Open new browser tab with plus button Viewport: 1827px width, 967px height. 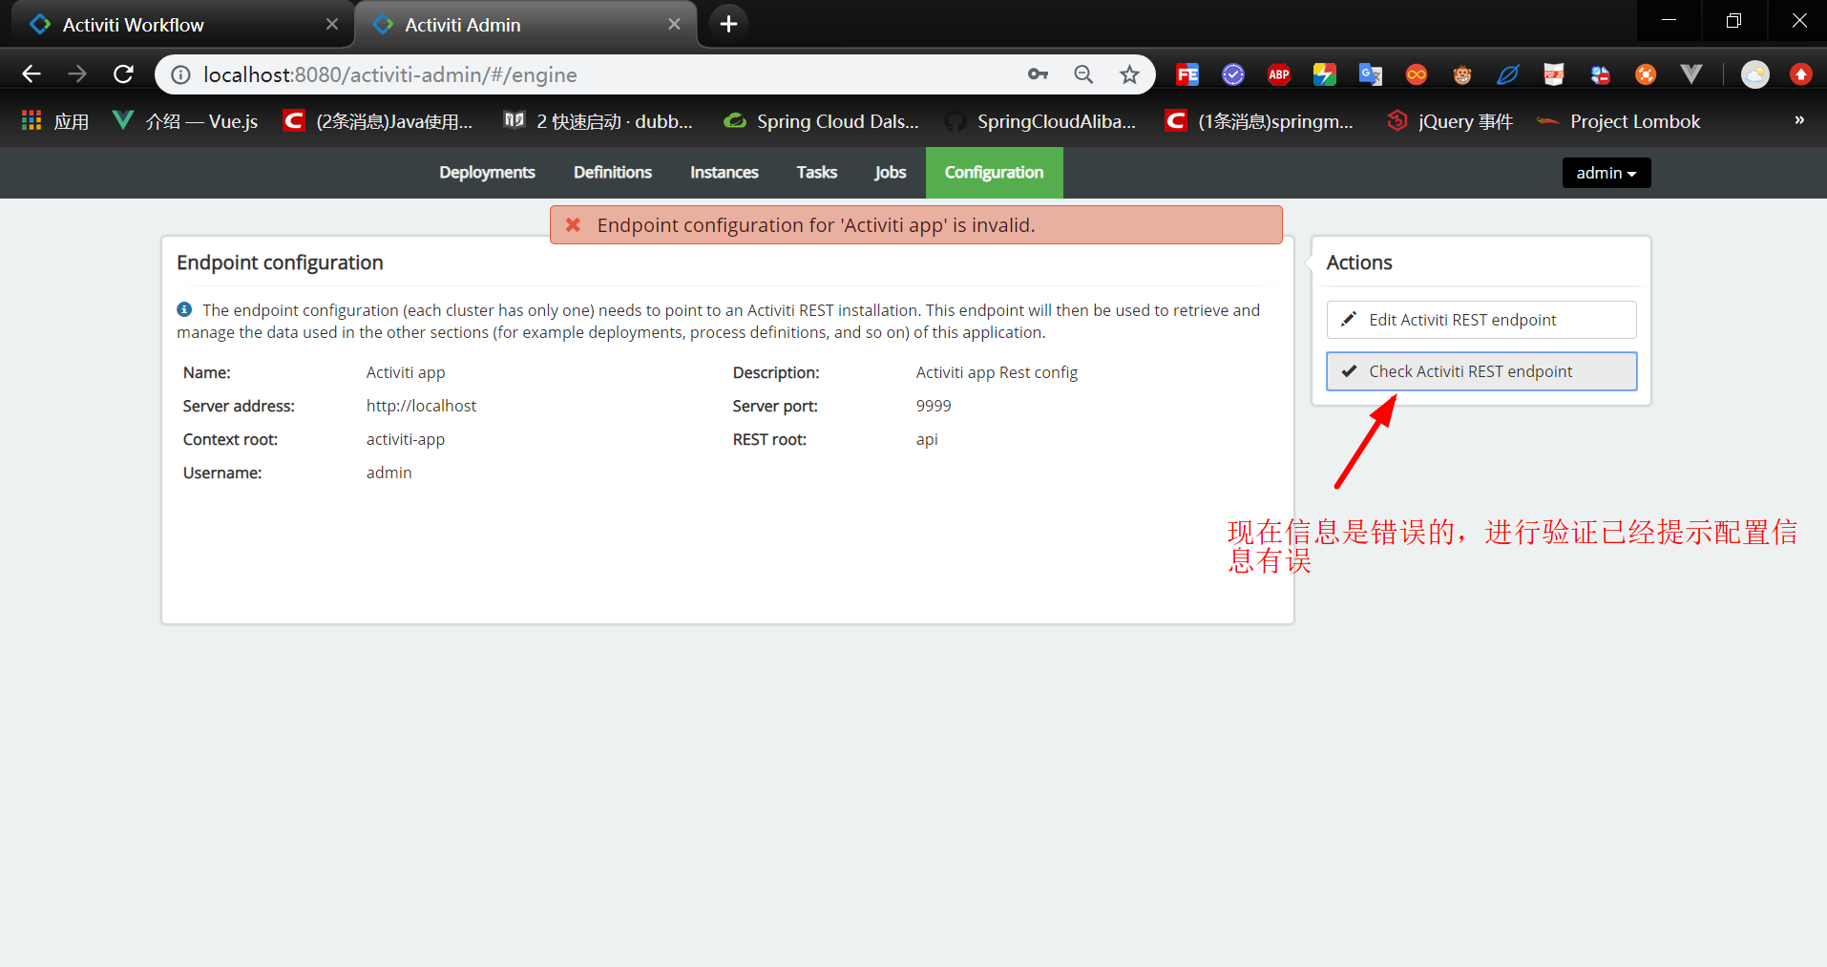728,24
